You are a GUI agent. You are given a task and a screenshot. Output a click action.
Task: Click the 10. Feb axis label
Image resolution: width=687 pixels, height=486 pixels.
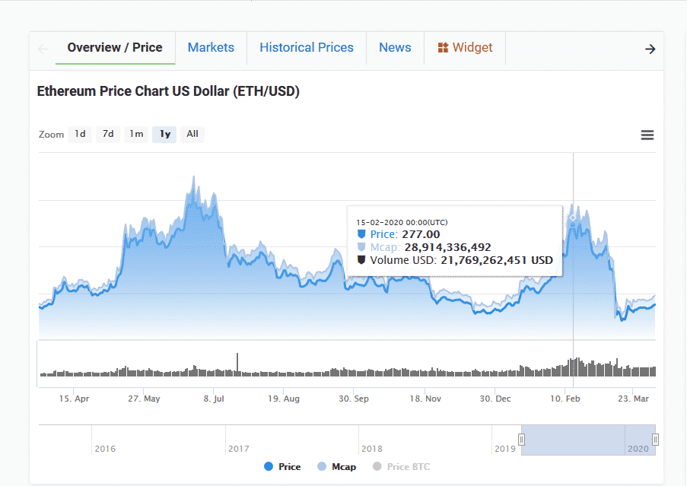point(565,399)
